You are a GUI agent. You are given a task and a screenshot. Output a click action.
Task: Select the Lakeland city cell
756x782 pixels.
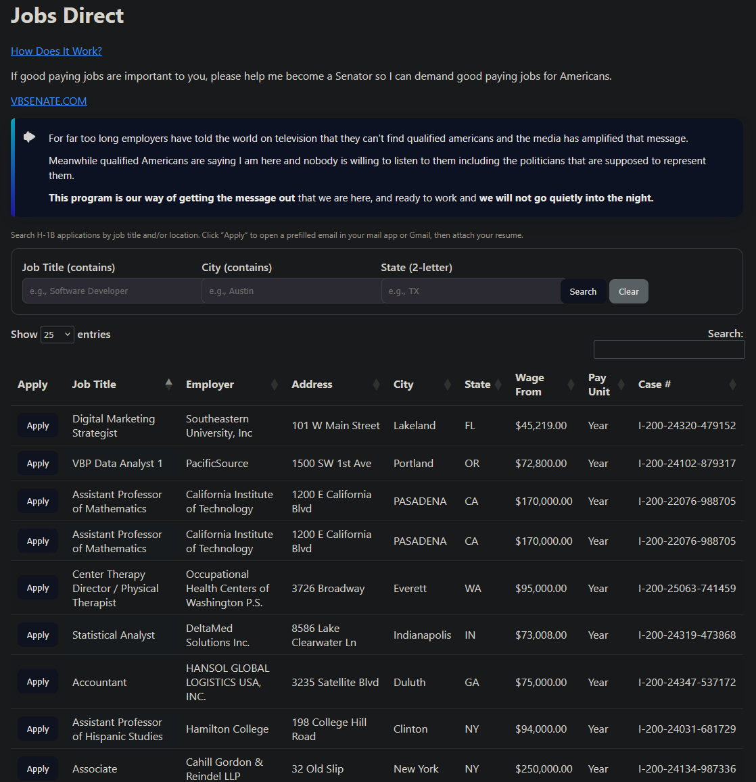(x=415, y=425)
